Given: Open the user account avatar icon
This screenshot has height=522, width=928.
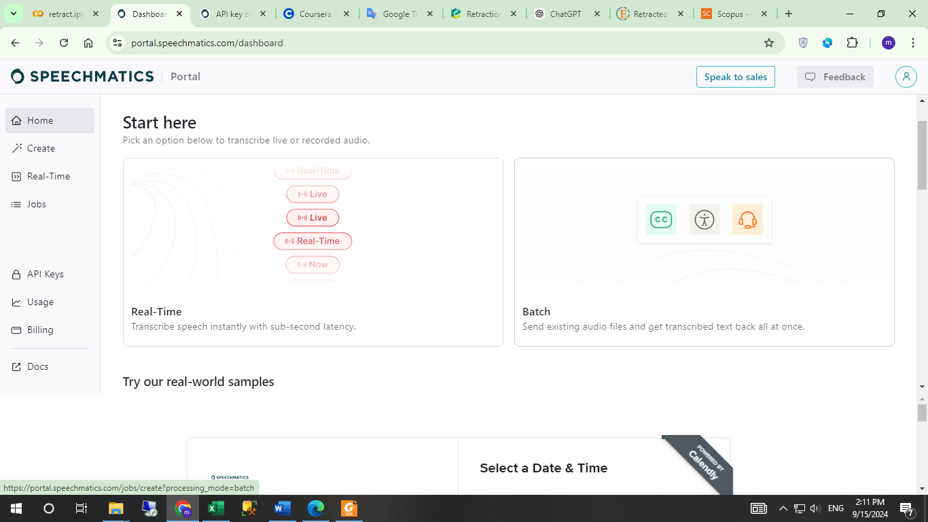Looking at the screenshot, I should click(906, 77).
